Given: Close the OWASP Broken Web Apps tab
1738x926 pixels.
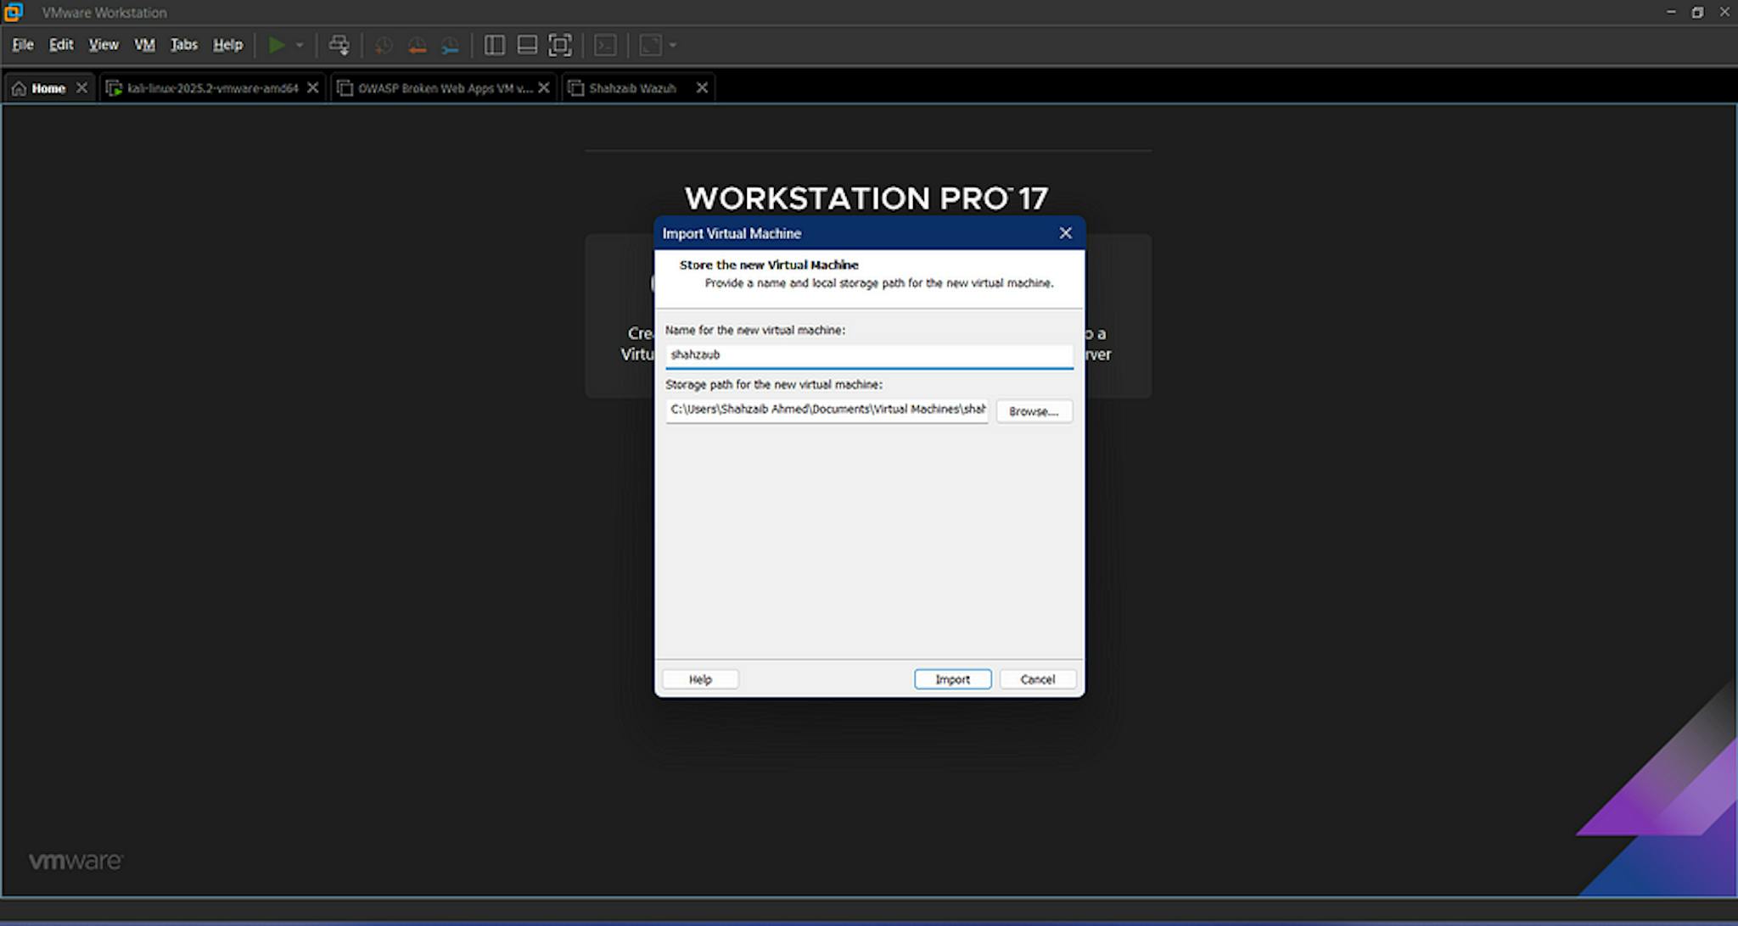Looking at the screenshot, I should (543, 88).
